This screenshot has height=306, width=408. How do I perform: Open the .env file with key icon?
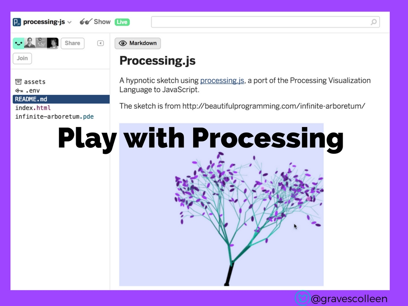pyautogui.click(x=32, y=90)
